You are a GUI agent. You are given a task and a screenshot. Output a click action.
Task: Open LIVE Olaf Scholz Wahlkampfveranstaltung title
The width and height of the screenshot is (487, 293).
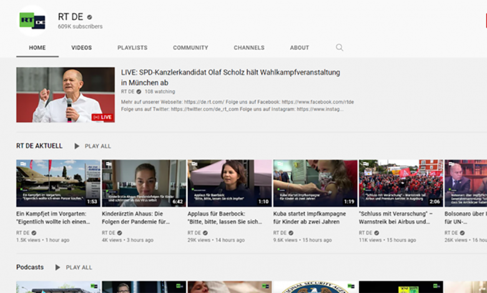(x=230, y=77)
